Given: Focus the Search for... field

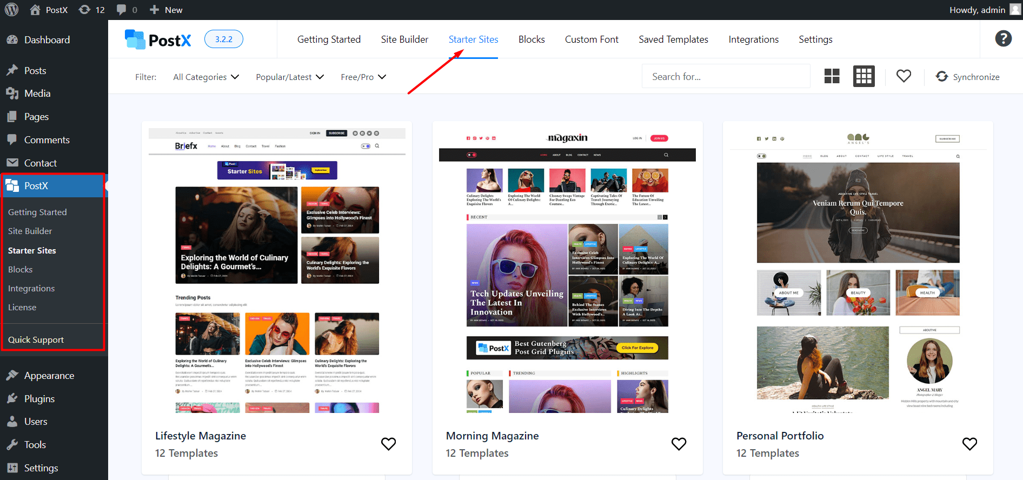Looking at the screenshot, I should pyautogui.click(x=726, y=76).
